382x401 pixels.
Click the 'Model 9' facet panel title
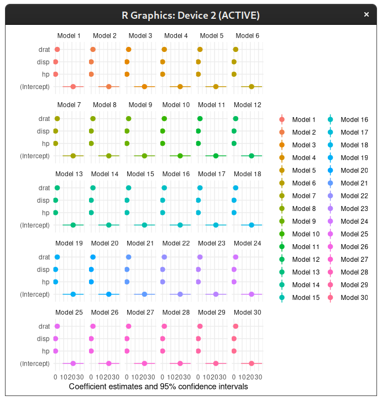[140, 105]
